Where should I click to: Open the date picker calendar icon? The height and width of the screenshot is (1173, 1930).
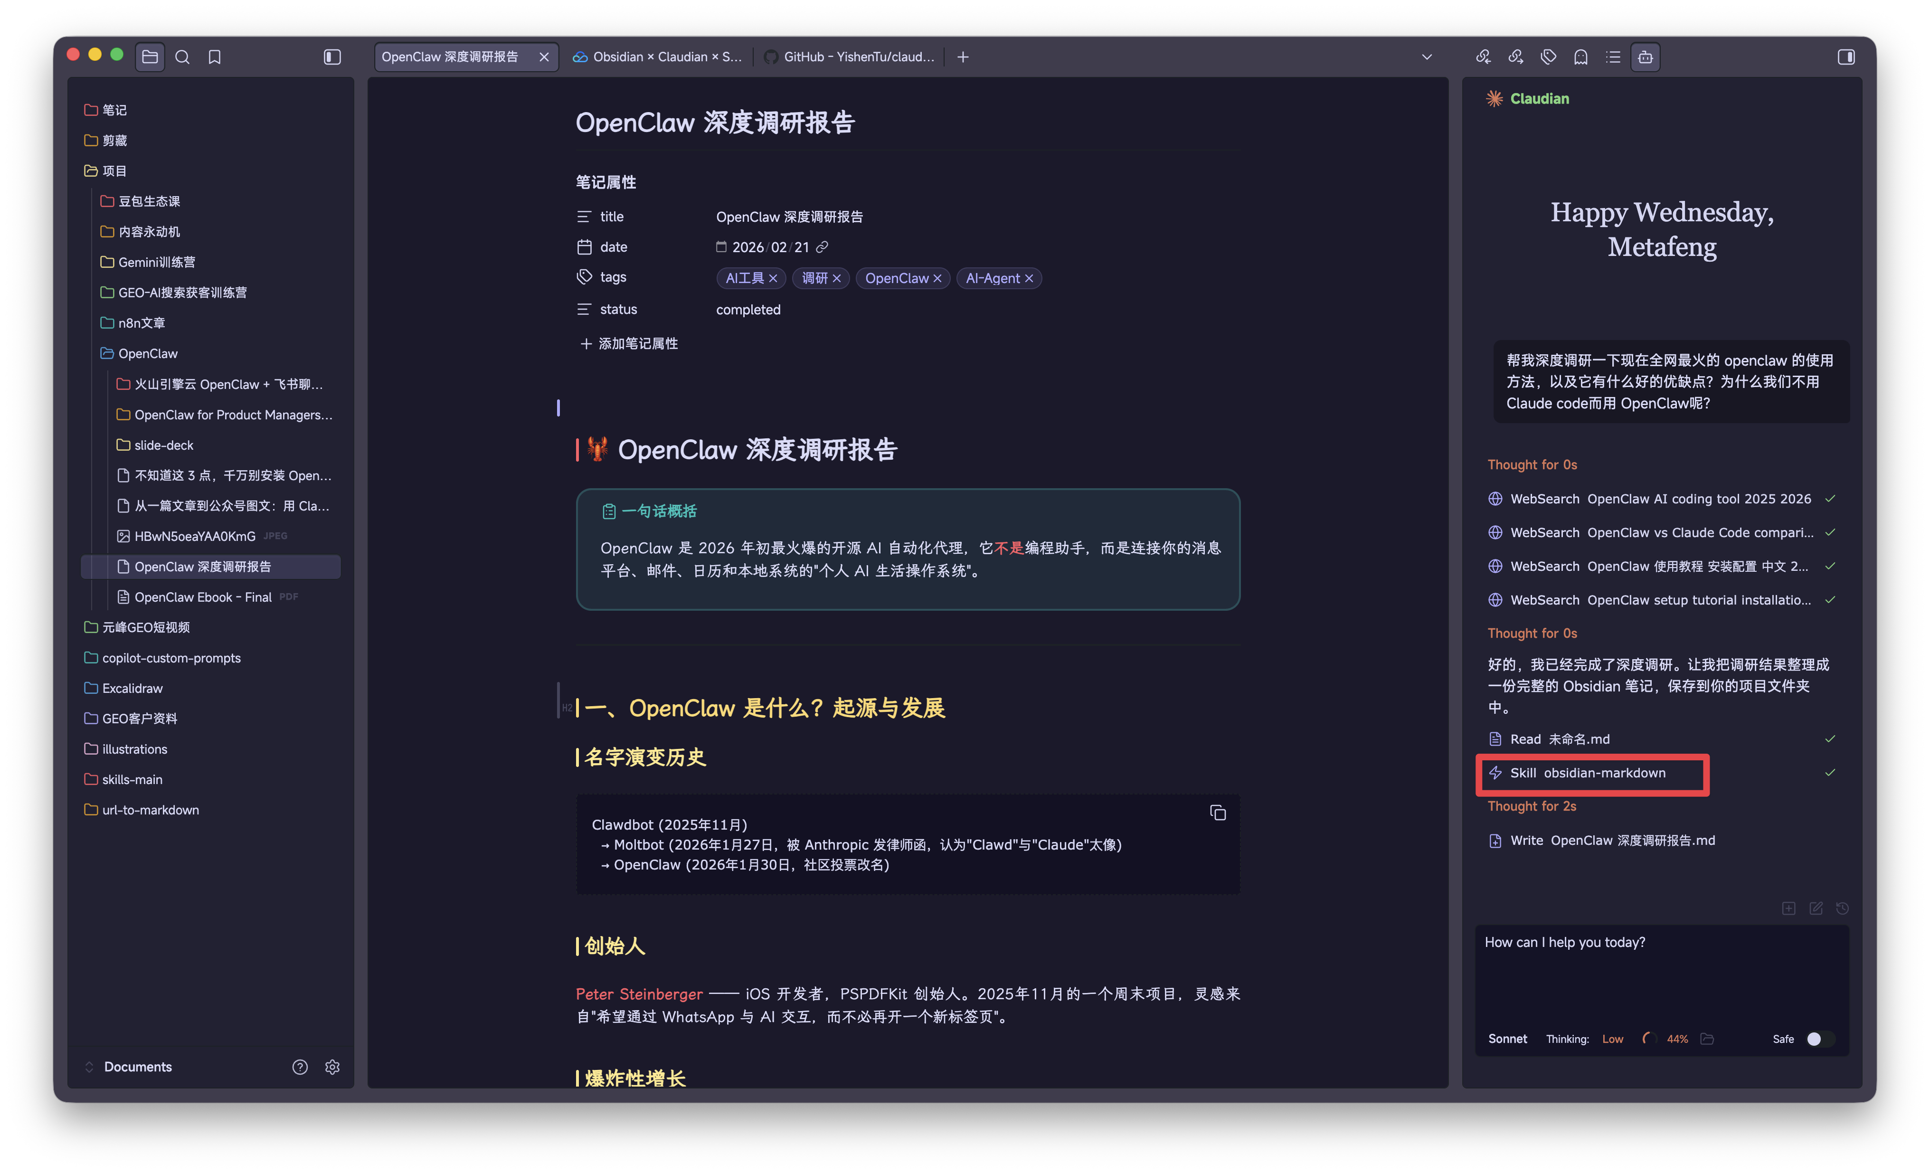(721, 246)
